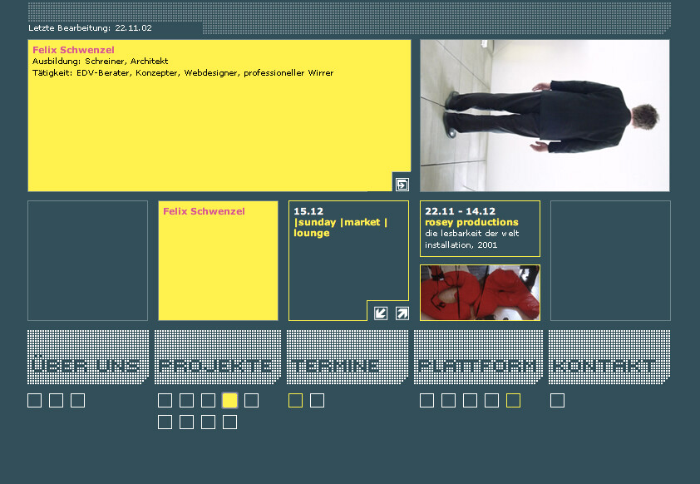700x484 pixels.
Task: Select the second square under PLATTFORM
Action: click(448, 400)
